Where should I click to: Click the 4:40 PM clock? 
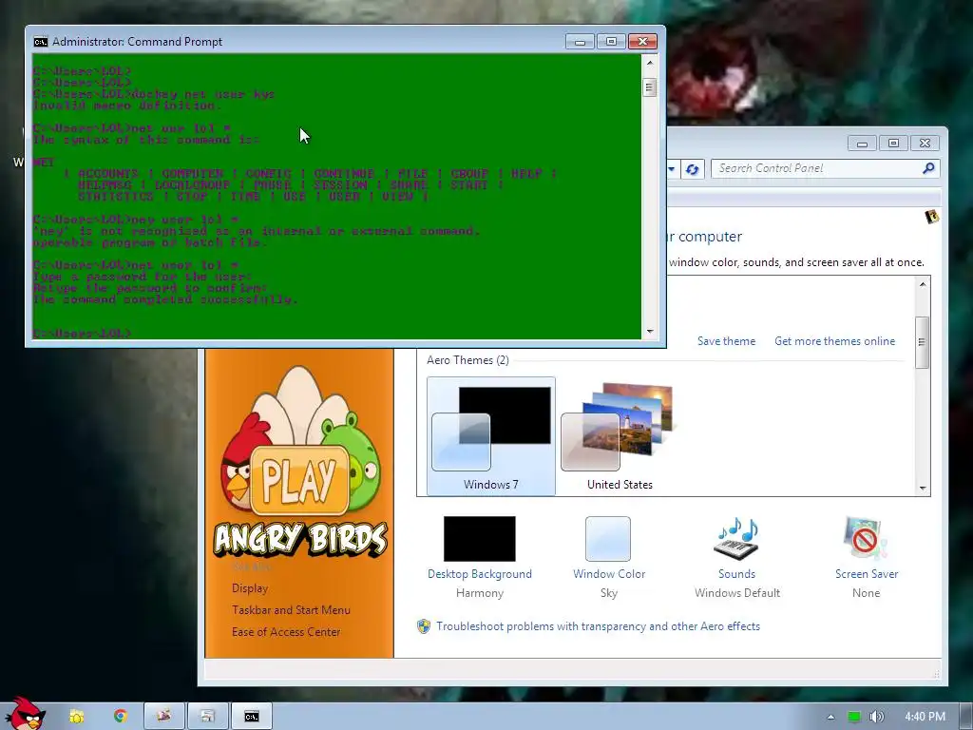[x=925, y=717]
